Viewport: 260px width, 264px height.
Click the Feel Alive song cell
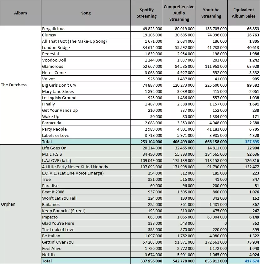(x=86, y=248)
